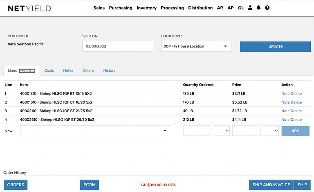Delete line 4 Shrimp 26/30
Viewport: 314px width, 192px height.
coord(296,120)
